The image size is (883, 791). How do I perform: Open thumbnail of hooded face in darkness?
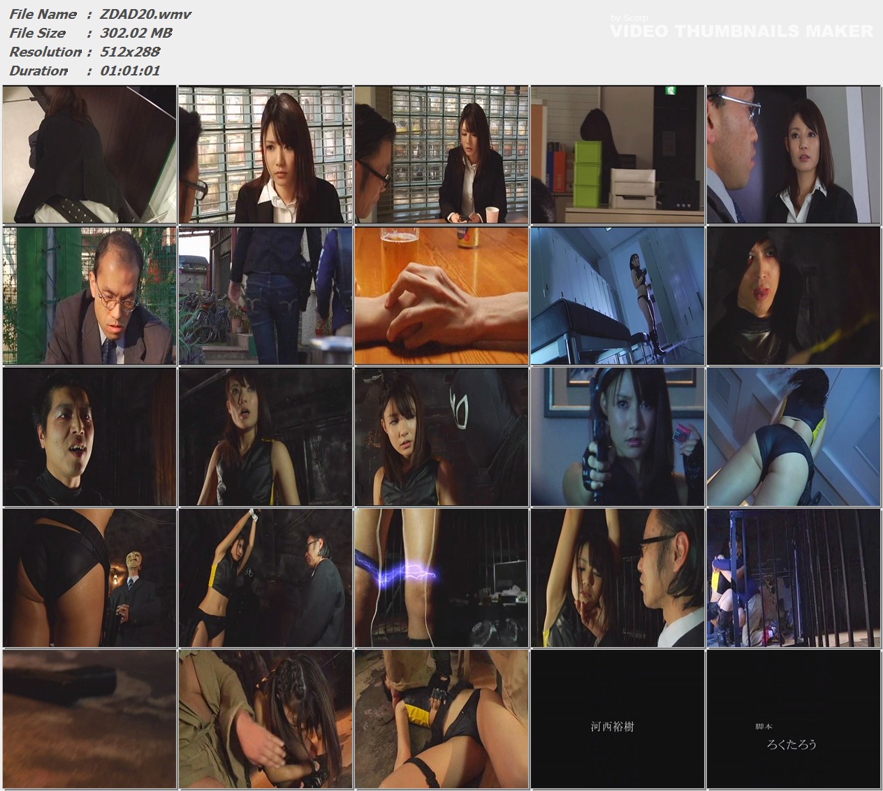pyautogui.click(x=794, y=296)
